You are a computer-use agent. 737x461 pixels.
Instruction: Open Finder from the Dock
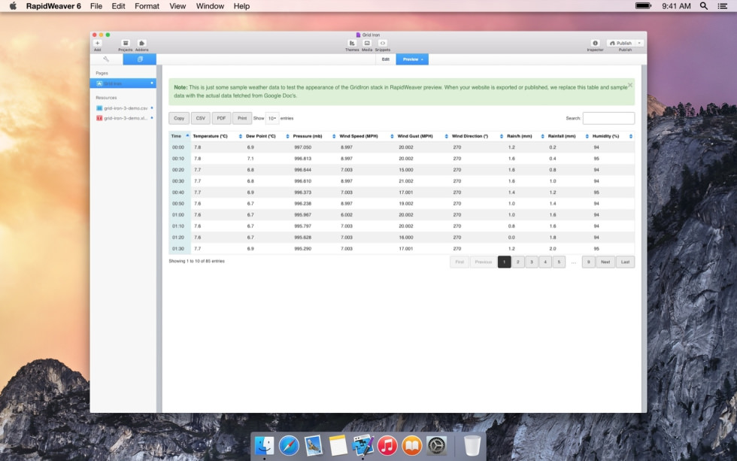(264, 445)
